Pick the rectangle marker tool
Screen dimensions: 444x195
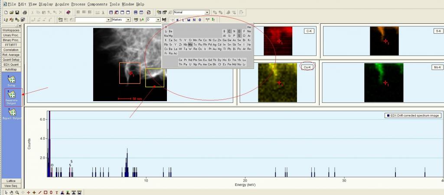point(46,192)
